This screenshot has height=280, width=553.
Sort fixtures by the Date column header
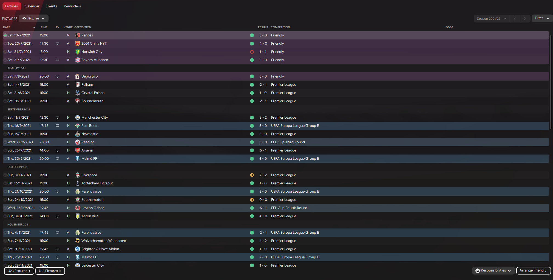coord(7,27)
